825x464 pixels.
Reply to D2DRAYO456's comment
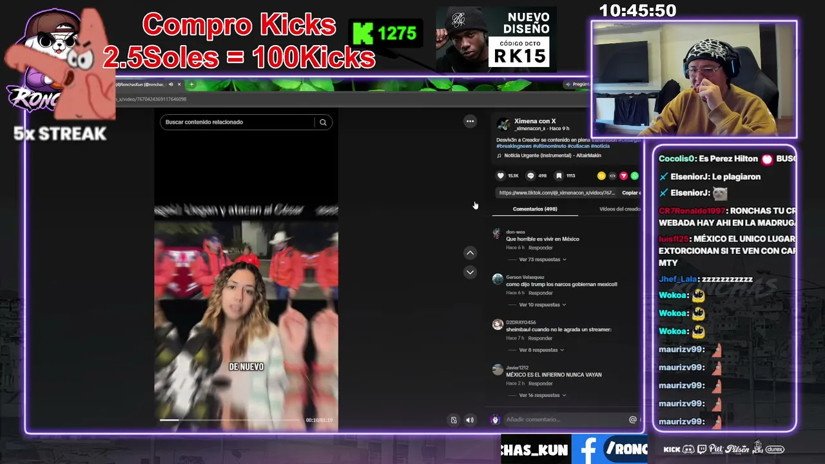tap(540, 338)
